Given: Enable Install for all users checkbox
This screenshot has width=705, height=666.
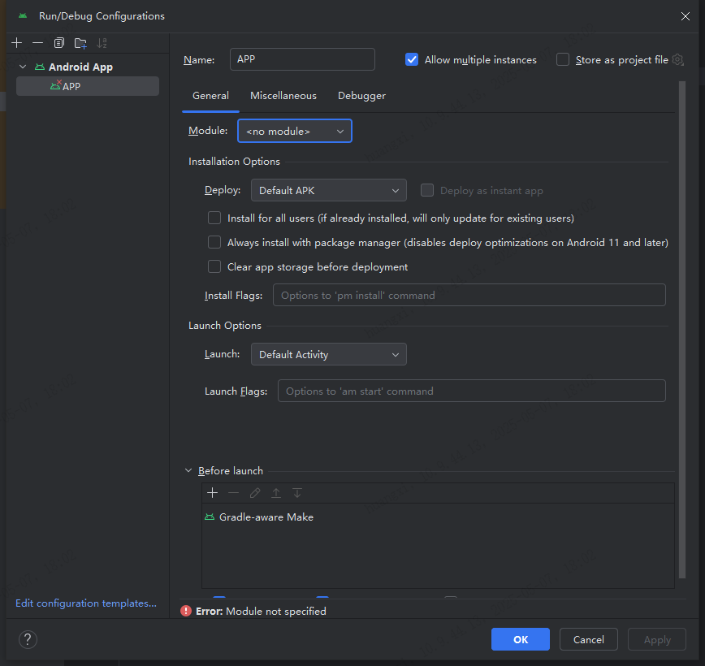Looking at the screenshot, I should [214, 218].
